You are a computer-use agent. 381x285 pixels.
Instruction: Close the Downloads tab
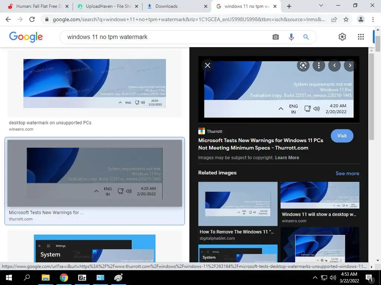(x=205, y=6)
